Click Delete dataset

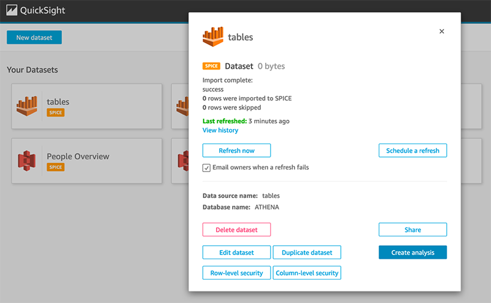236,230
